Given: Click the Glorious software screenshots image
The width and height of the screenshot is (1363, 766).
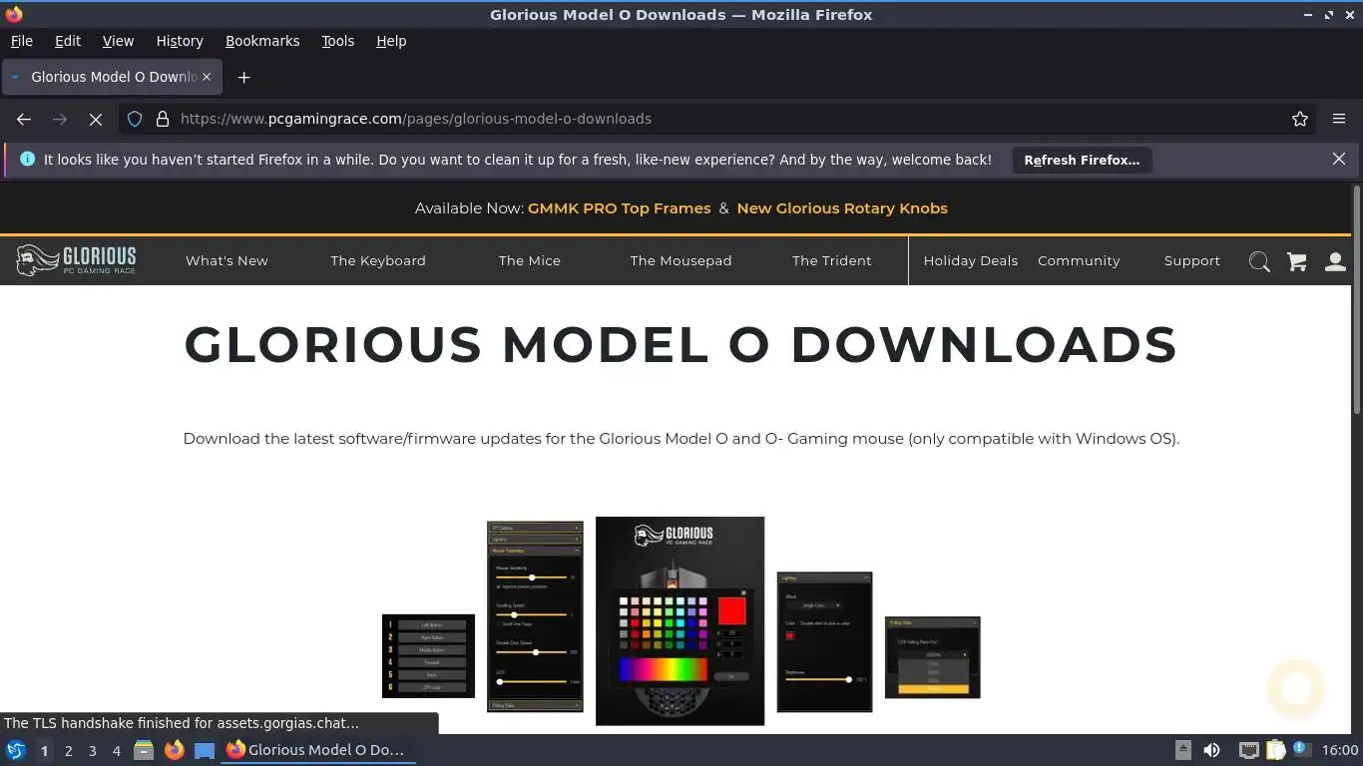Looking at the screenshot, I should point(681,620).
